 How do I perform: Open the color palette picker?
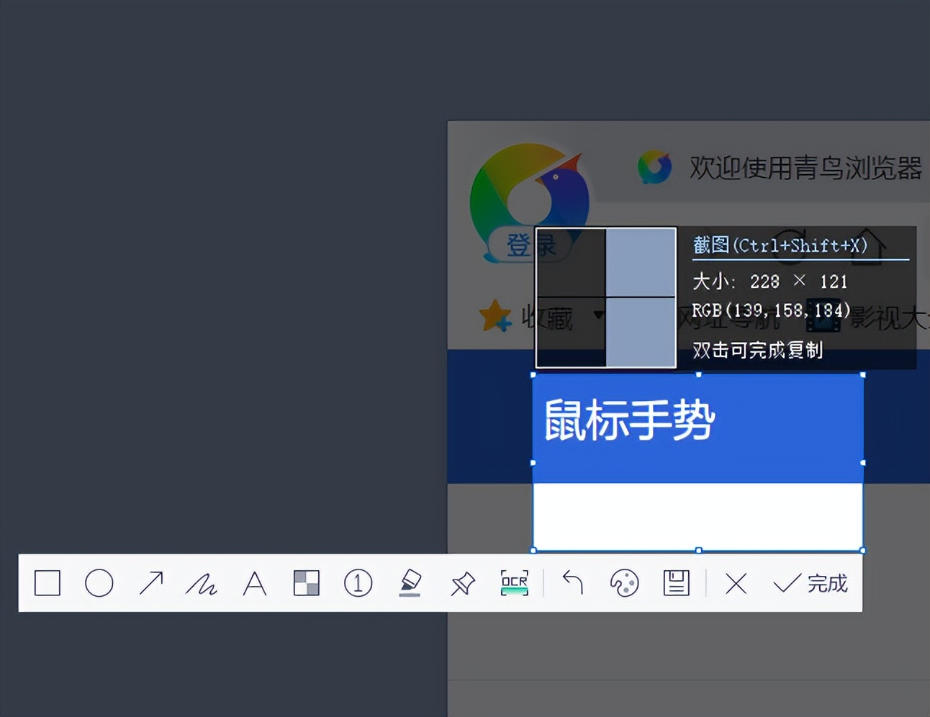click(x=623, y=583)
